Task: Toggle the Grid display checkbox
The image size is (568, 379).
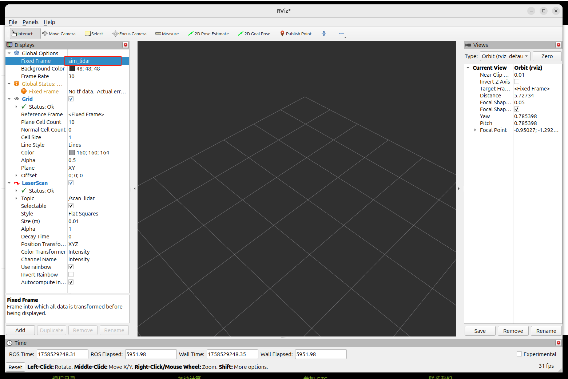Action: coord(71,99)
